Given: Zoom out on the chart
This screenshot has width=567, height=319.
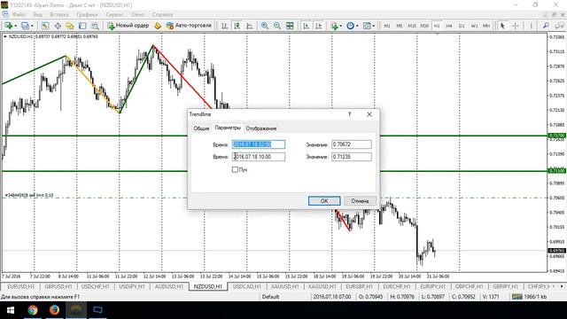Looking at the screenshot, I should click(277, 26).
